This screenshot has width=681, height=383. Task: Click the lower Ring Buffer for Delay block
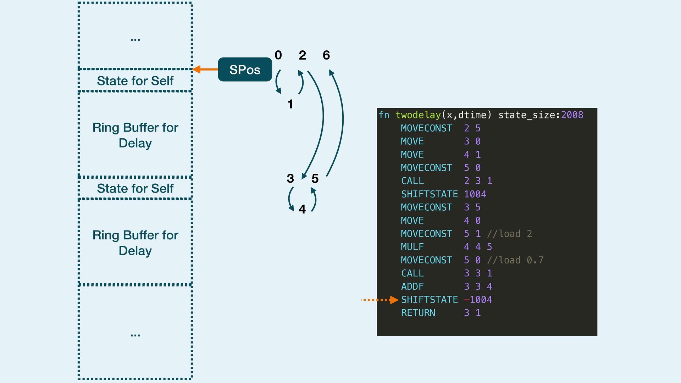click(135, 243)
